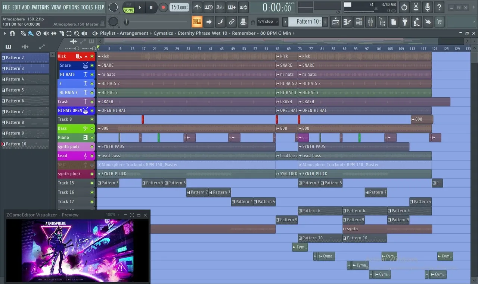This screenshot has height=284, width=478.
Task: Open the PATTERNS menu
Action: point(40,7)
